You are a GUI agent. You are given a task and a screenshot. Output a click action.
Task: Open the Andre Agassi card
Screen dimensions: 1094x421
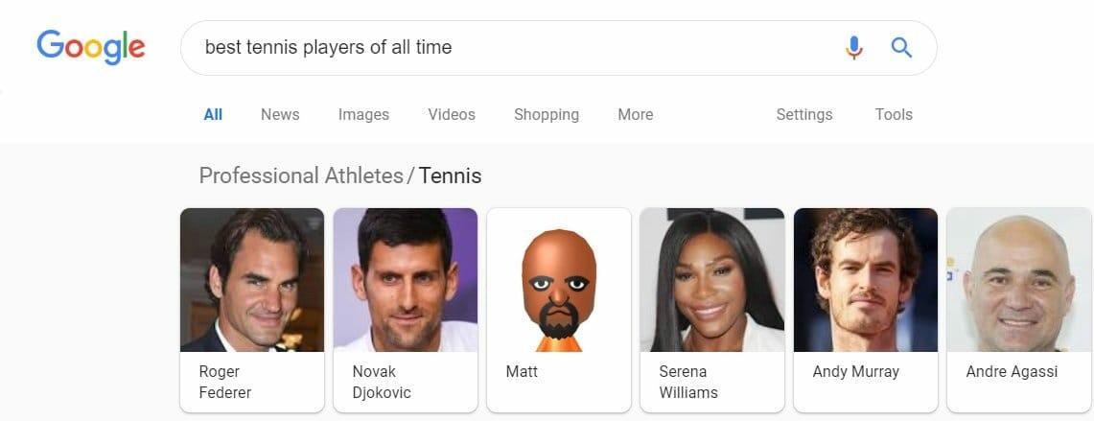1019,310
